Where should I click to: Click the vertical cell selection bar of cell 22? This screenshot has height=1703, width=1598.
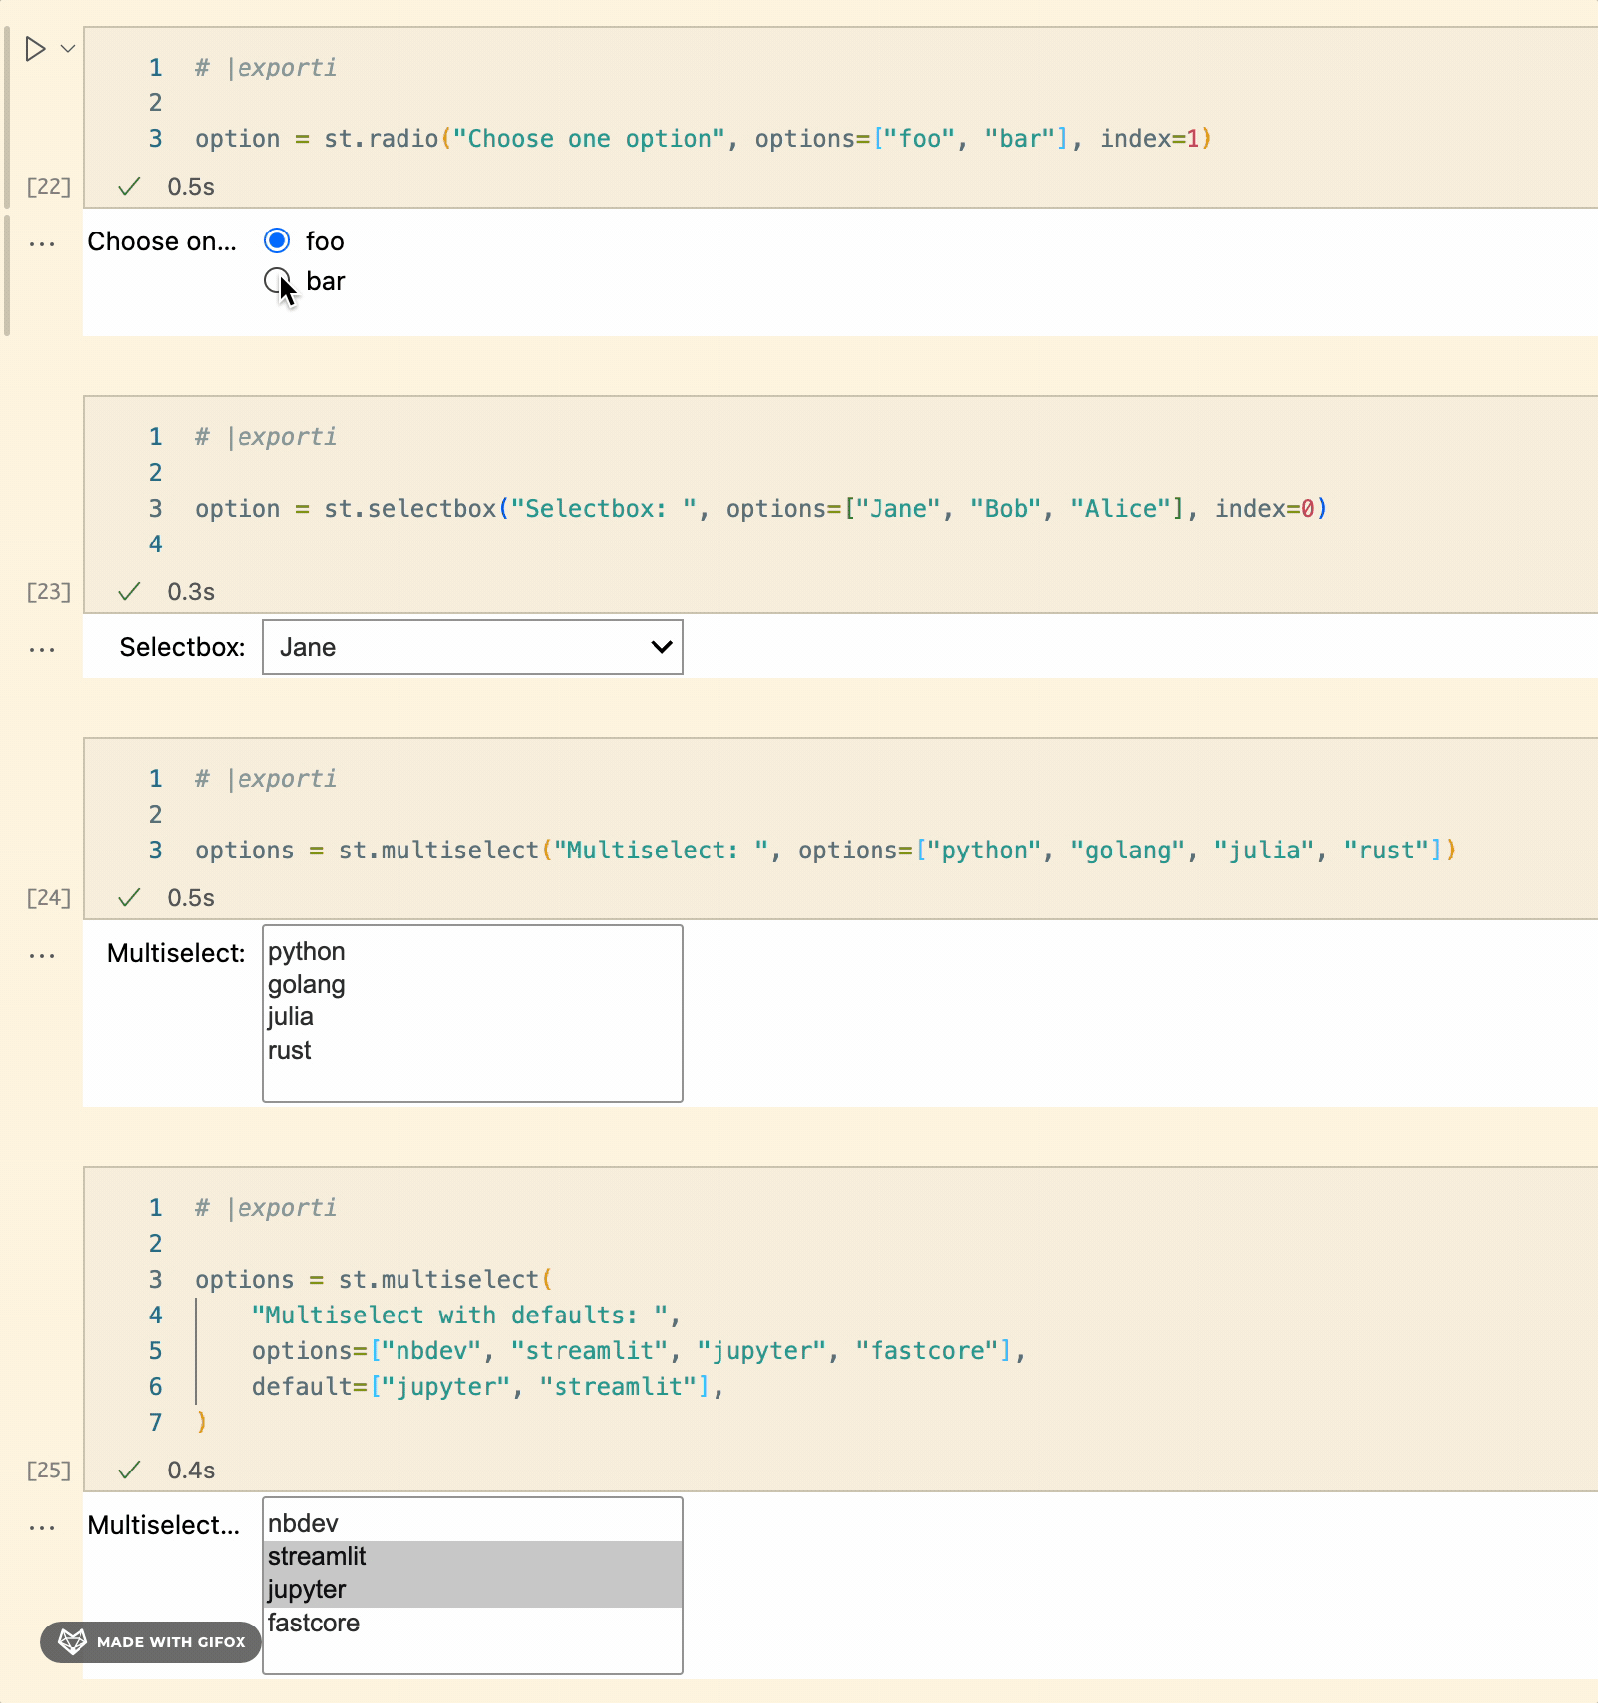[8, 114]
